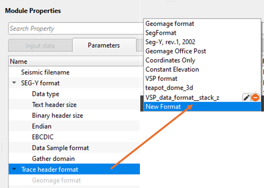Click the Endian property row

[42, 126]
